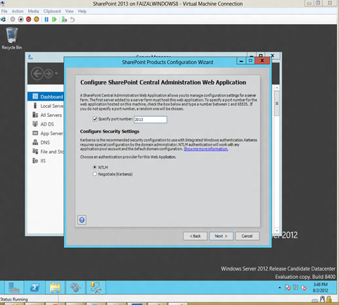Select the Negotiate (Kerberos) radio button

click(95, 174)
